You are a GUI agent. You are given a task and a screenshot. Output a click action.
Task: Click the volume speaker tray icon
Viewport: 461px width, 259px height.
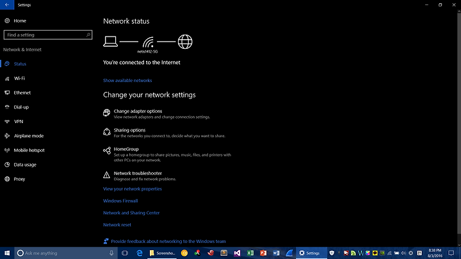coord(403,253)
